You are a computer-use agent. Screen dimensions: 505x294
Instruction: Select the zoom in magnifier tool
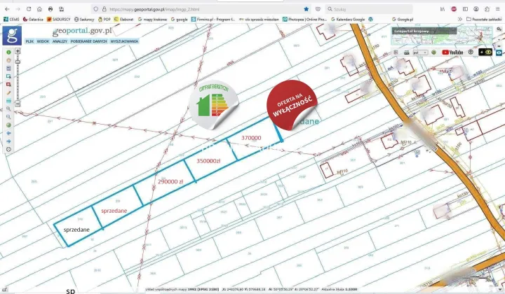point(8,109)
